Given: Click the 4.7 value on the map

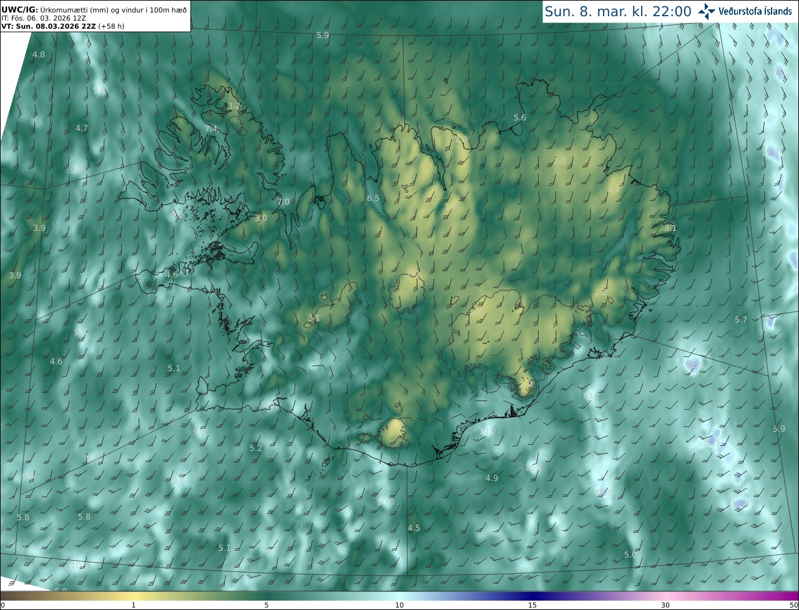Looking at the screenshot, I should pos(82,128).
